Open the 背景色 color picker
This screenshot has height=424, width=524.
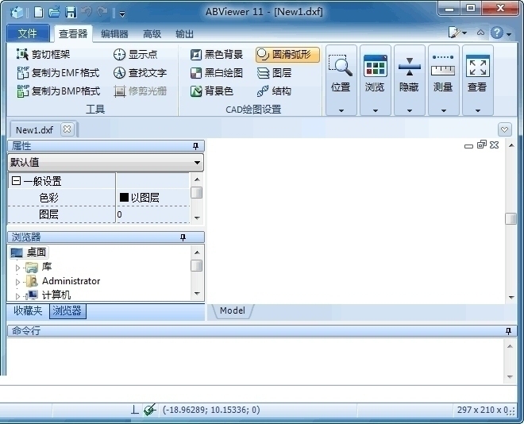(212, 91)
